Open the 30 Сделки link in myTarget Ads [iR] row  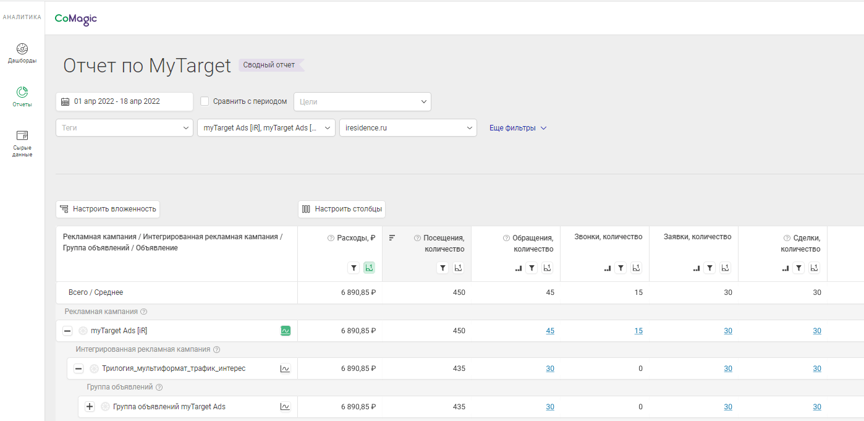pos(817,331)
